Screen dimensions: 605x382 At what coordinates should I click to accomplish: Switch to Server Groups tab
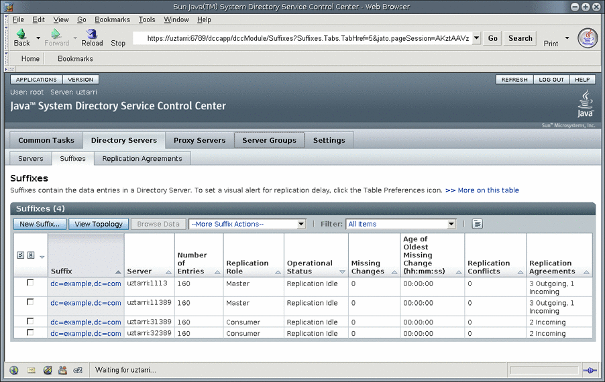[x=270, y=140]
